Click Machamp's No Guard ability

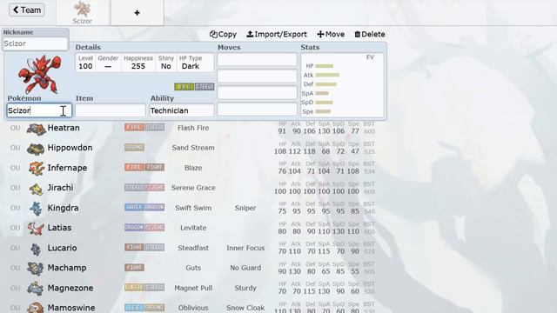click(x=245, y=268)
